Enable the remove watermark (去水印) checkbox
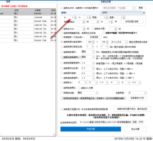Viewport: 153px width, 141px height. coord(61,8)
